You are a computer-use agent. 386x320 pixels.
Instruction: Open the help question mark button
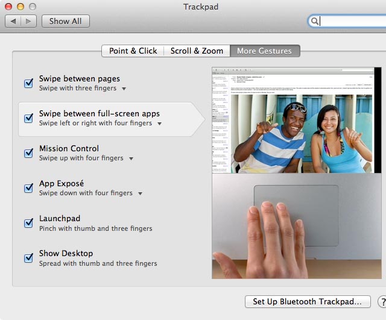[x=382, y=301]
